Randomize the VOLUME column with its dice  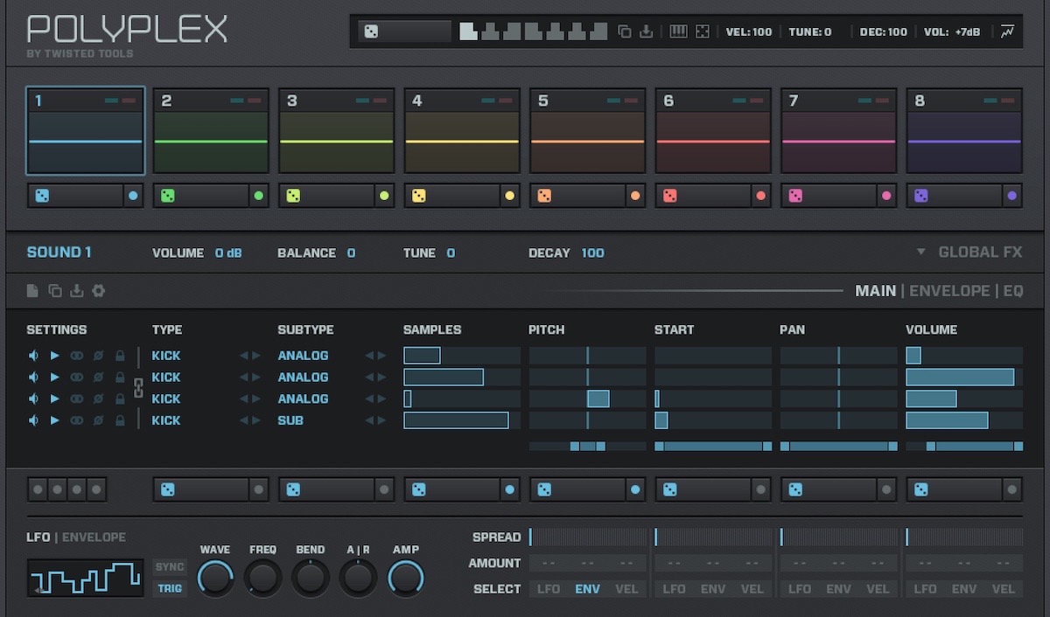point(921,489)
